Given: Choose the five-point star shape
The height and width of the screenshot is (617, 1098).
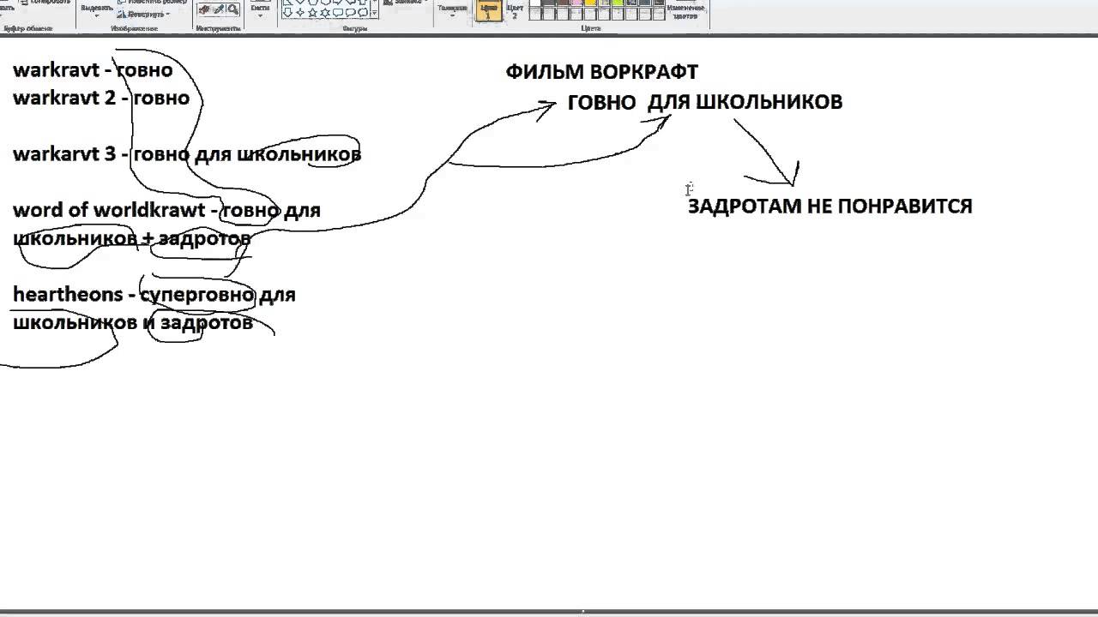Looking at the screenshot, I should [x=312, y=12].
